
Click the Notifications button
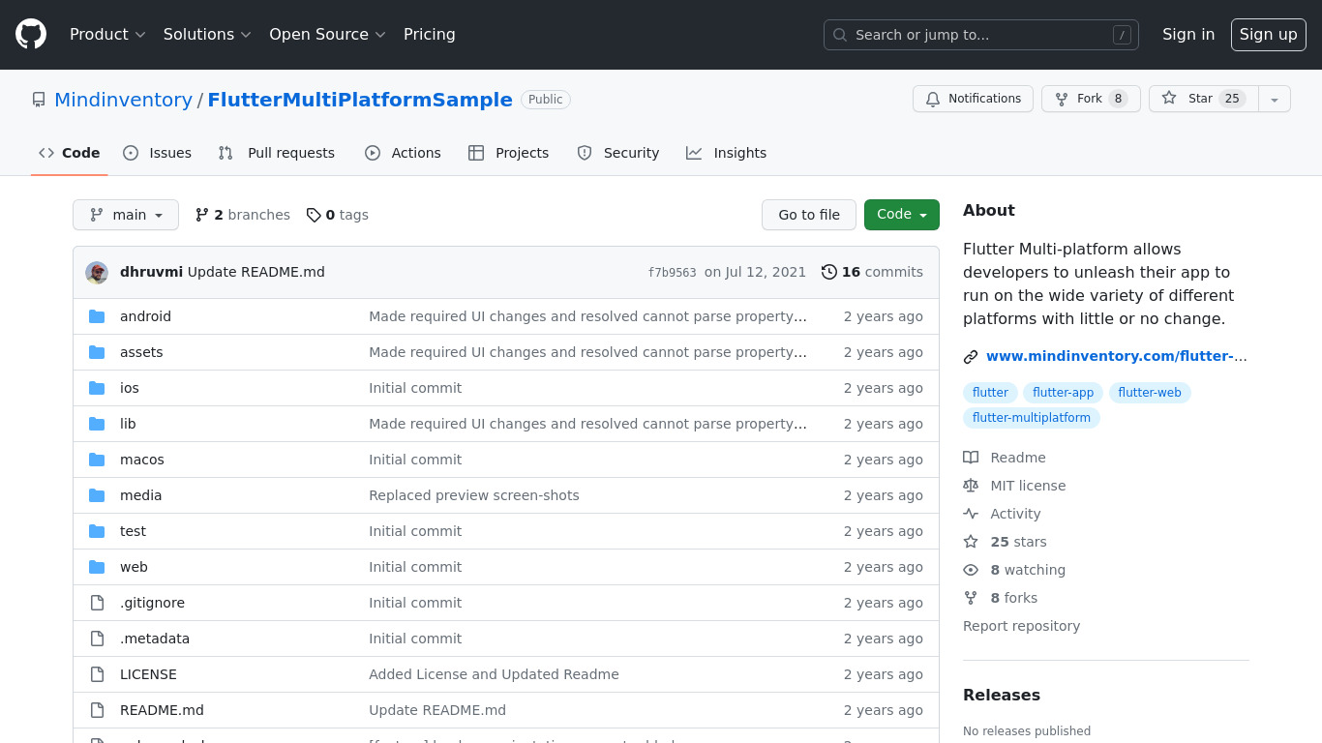[x=973, y=99]
